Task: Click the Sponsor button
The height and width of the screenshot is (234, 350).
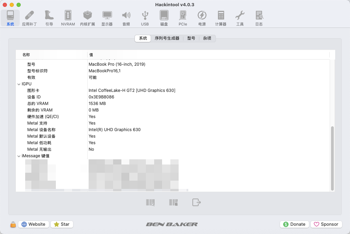Action: tap(326, 224)
